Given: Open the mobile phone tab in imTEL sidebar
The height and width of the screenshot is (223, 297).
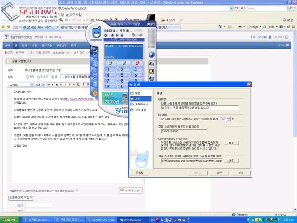Looking at the screenshot, I should (95, 83).
